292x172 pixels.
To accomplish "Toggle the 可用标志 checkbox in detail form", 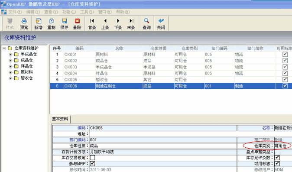I will [277, 164].
